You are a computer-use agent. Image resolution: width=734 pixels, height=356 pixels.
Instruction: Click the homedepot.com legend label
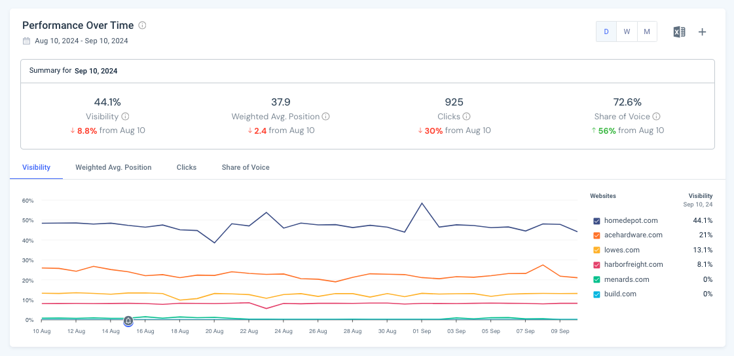pyautogui.click(x=631, y=220)
